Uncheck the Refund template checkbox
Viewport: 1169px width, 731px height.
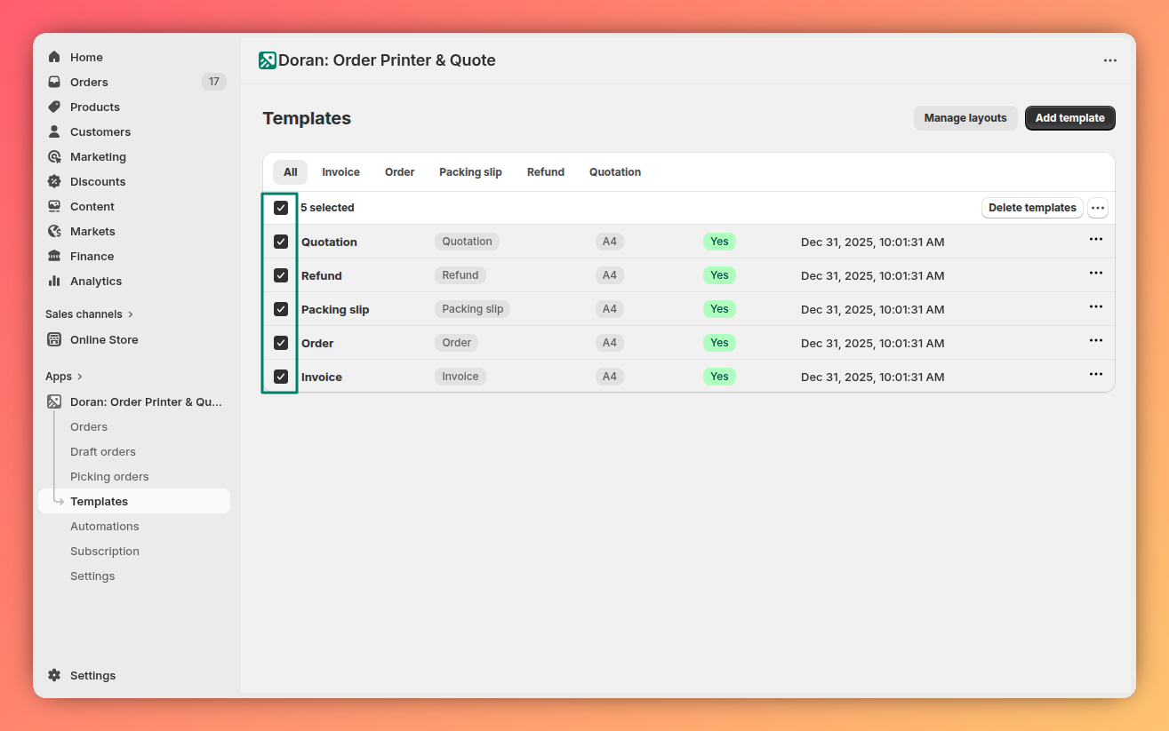281,275
